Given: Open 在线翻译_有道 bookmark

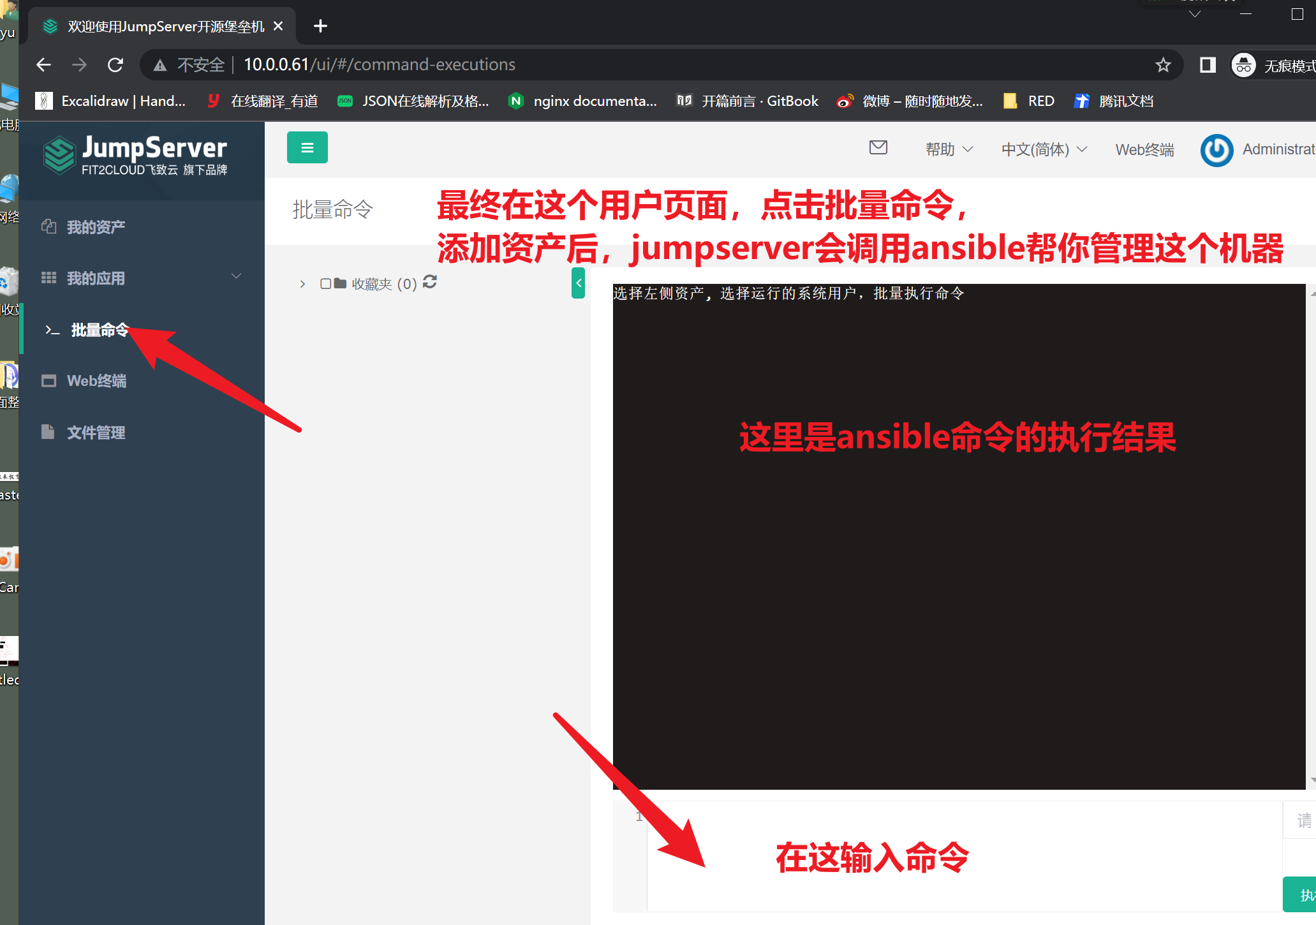Looking at the screenshot, I should (263, 101).
